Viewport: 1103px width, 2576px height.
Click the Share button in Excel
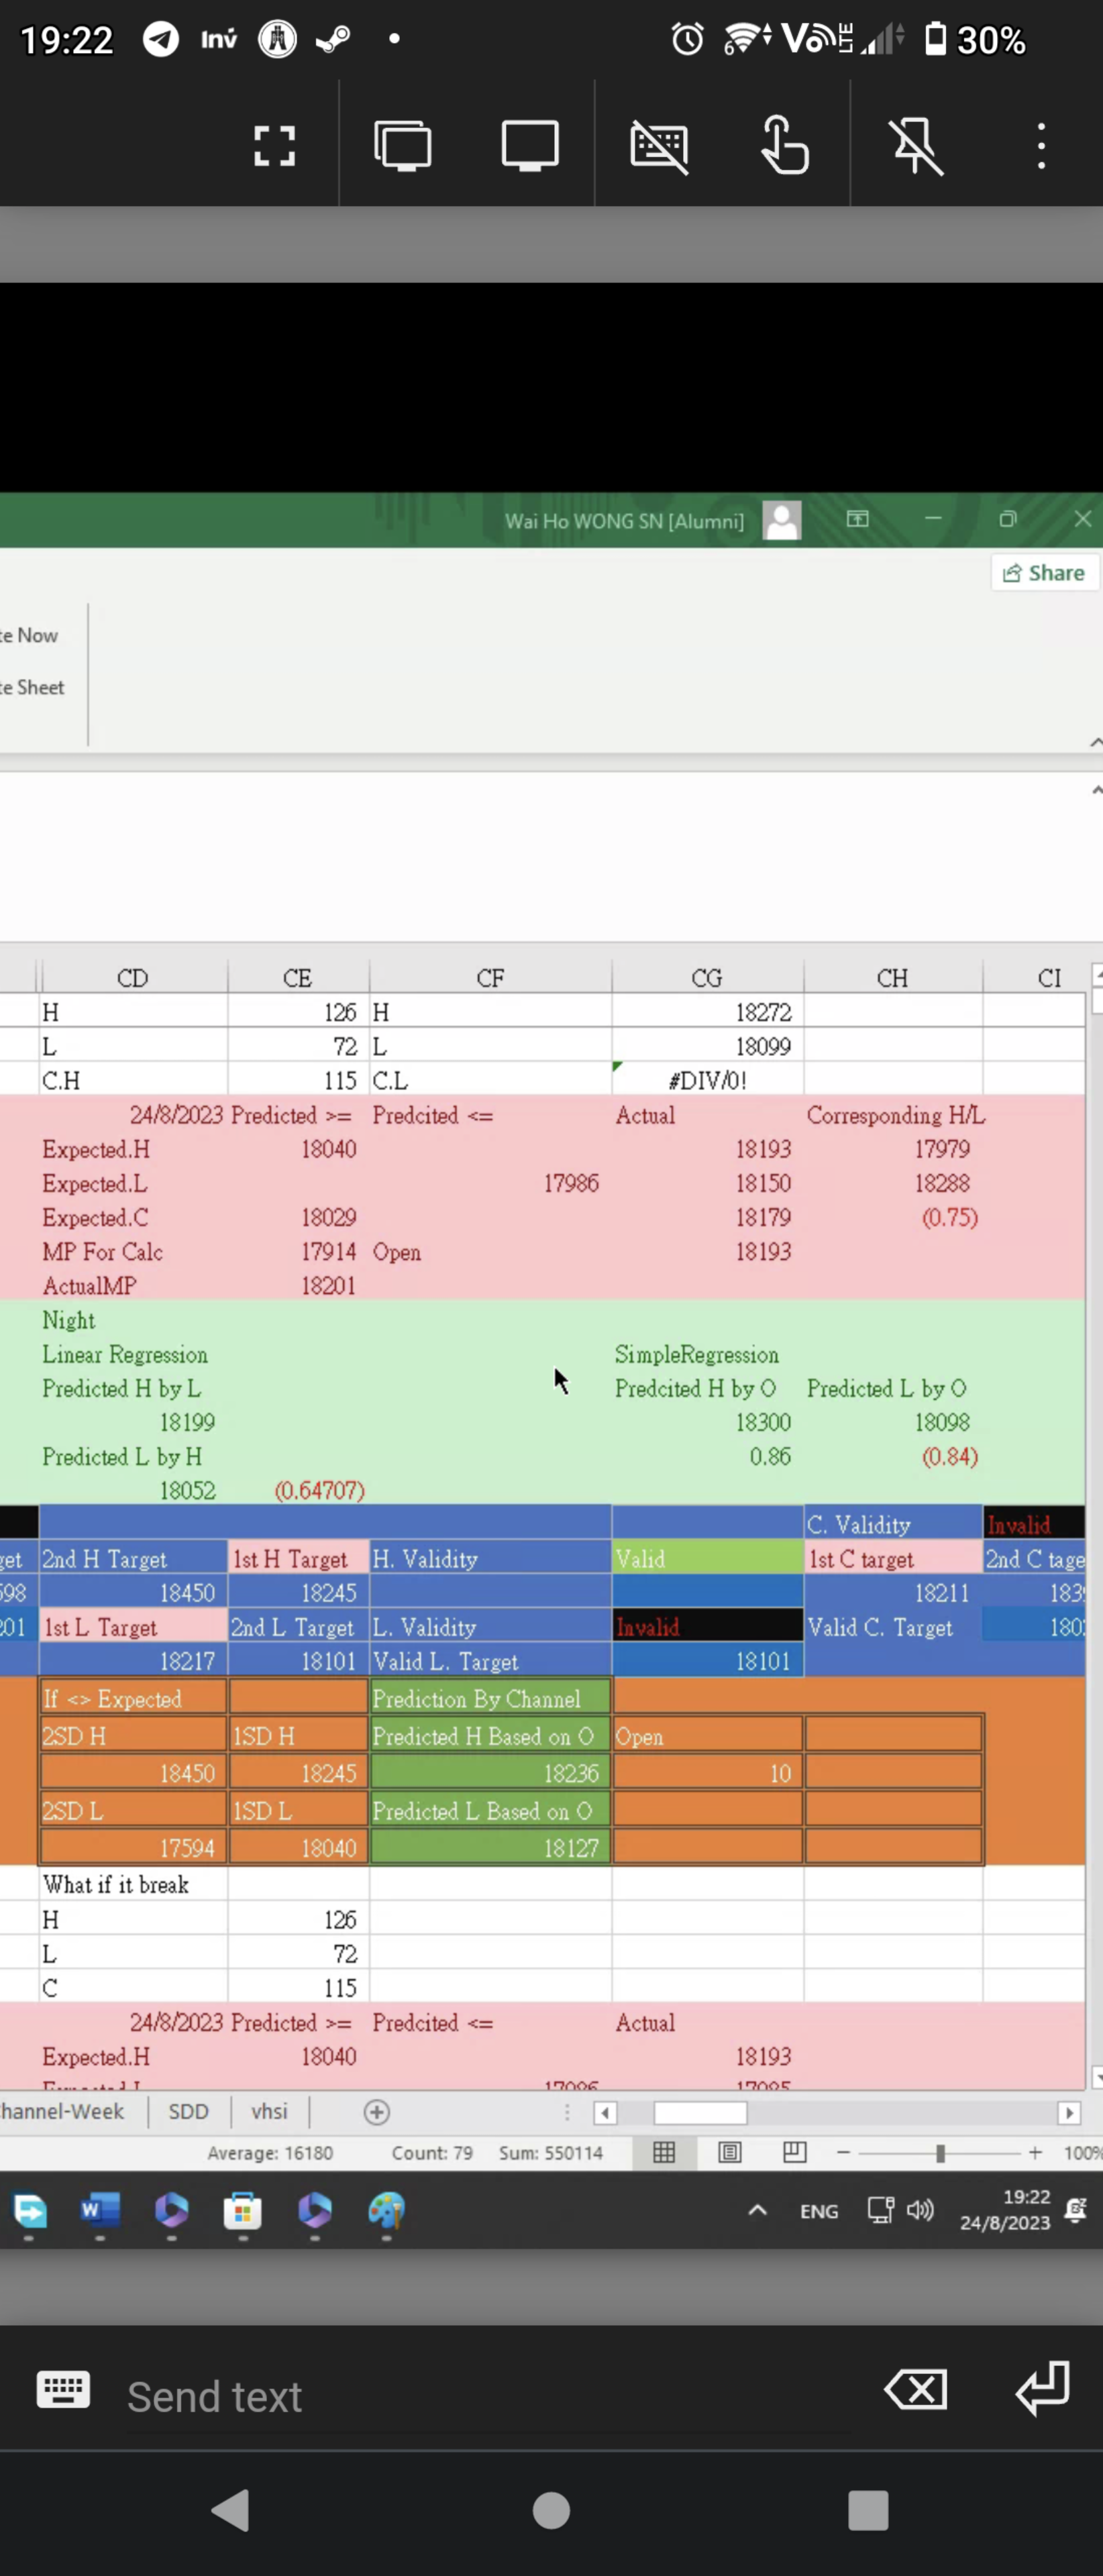pos(1044,573)
